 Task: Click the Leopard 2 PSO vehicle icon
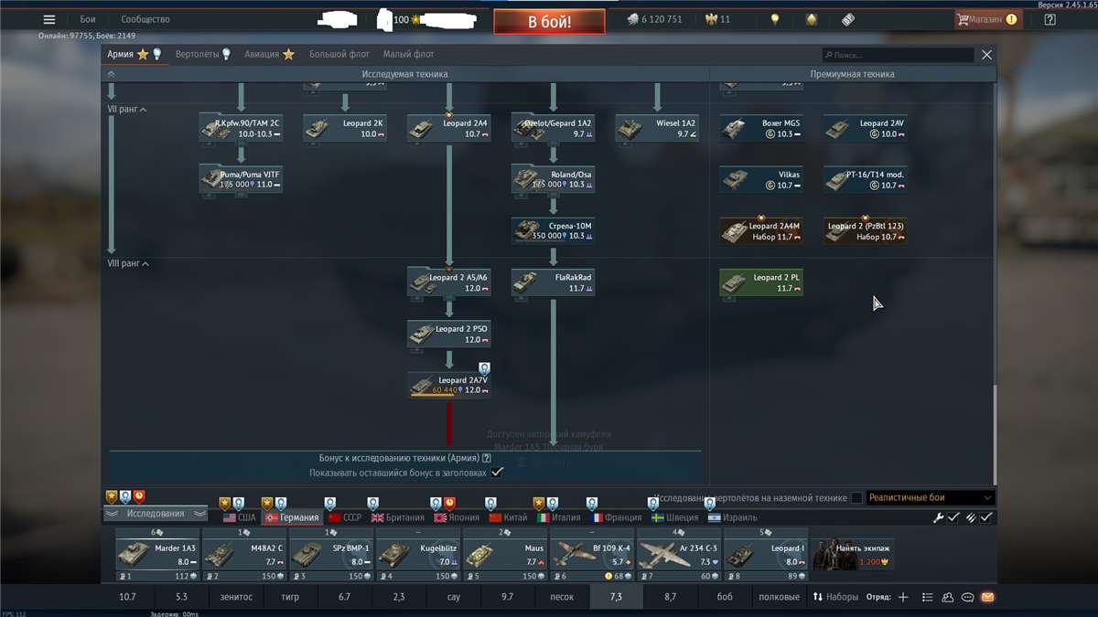tap(422, 334)
